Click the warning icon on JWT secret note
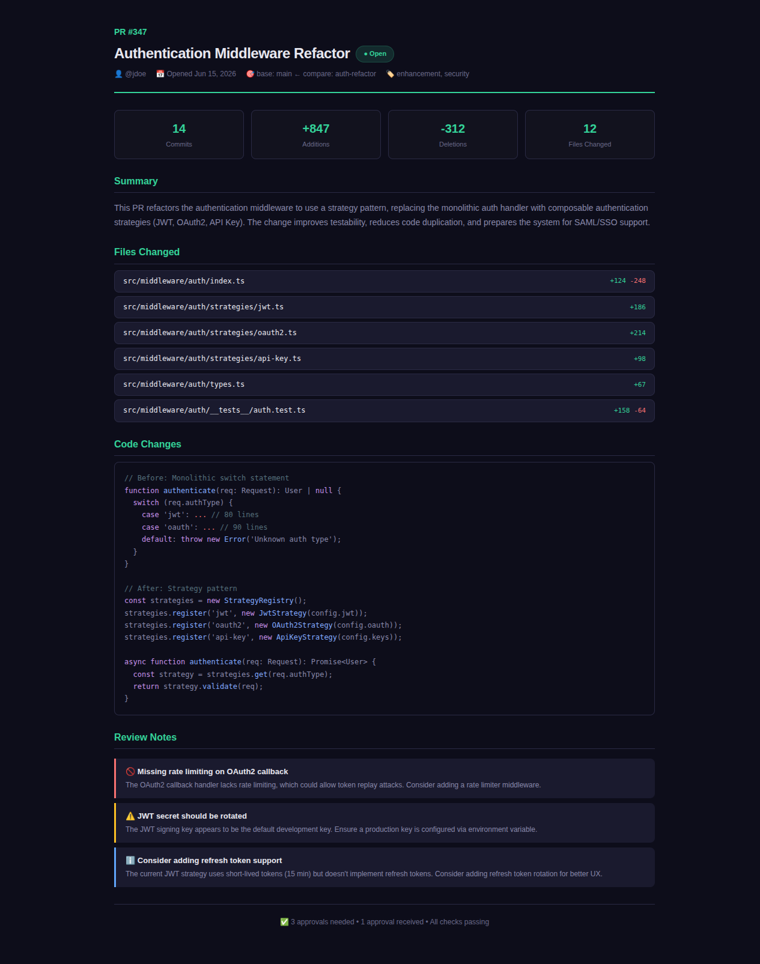Image resolution: width=760 pixels, height=964 pixels. [x=130, y=816]
